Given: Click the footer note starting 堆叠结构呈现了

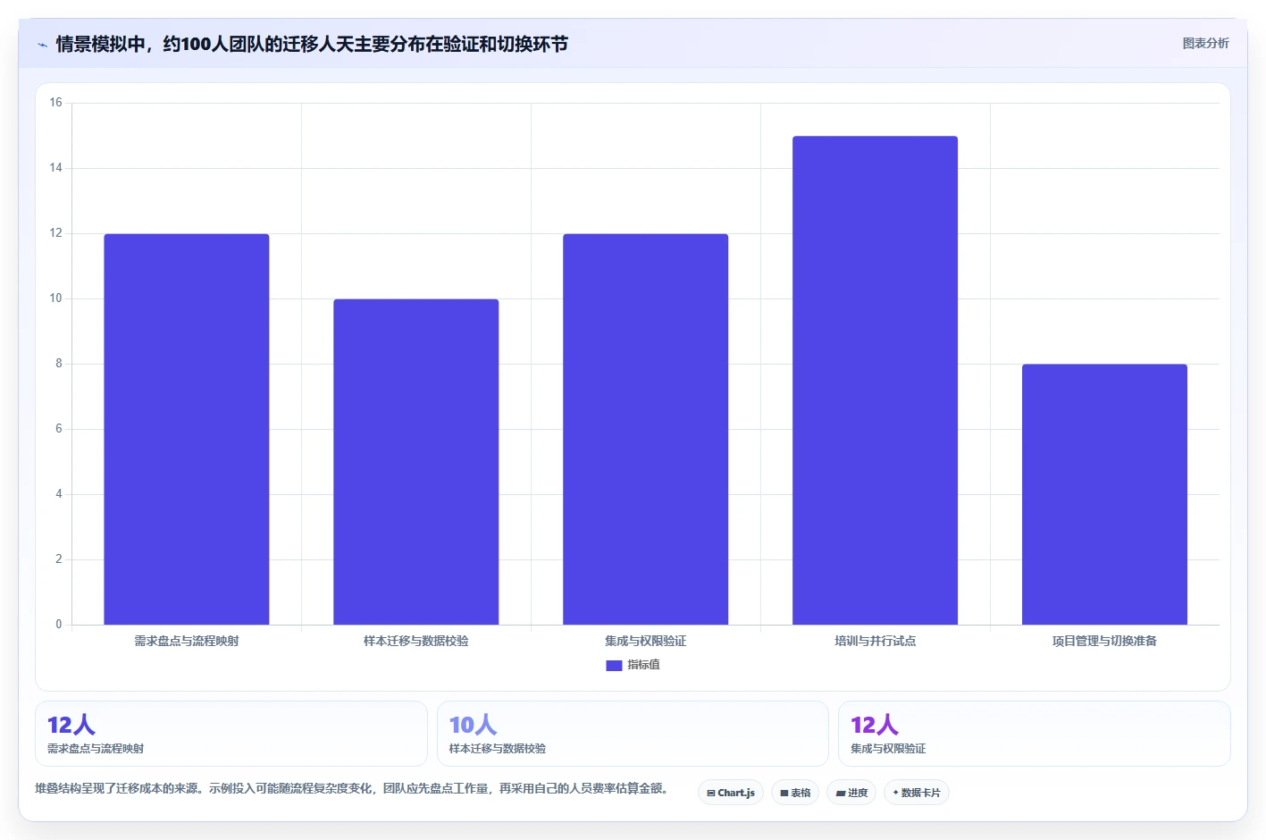Looking at the screenshot, I should (351, 788).
